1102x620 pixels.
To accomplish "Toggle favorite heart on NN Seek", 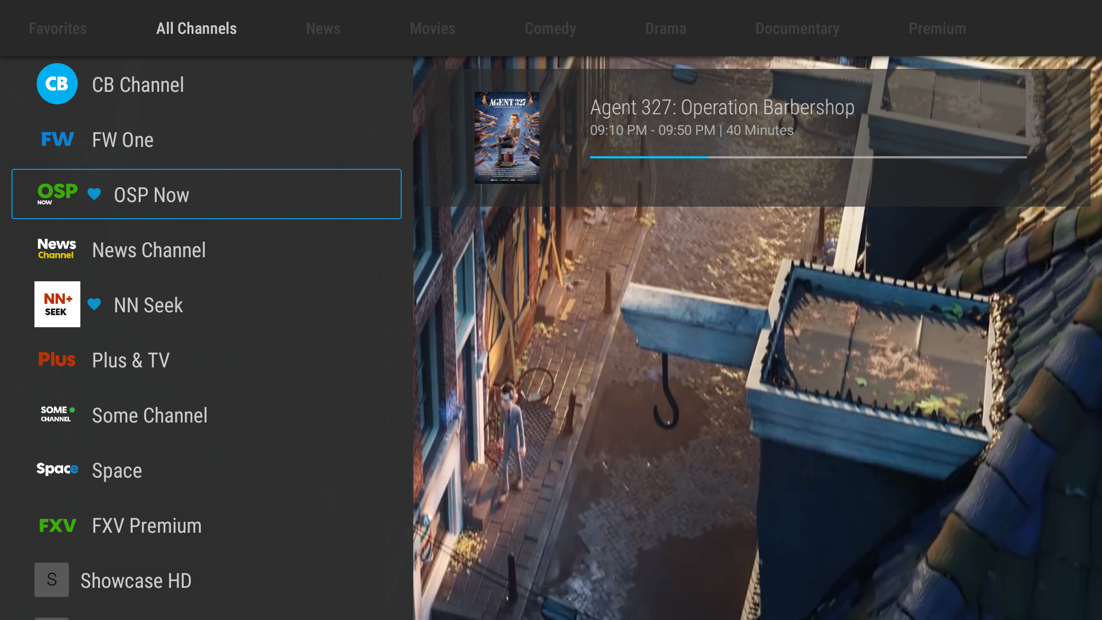I will pos(94,304).
